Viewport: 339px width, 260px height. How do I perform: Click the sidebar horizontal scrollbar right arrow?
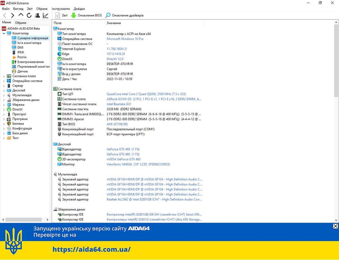(x=47, y=220)
